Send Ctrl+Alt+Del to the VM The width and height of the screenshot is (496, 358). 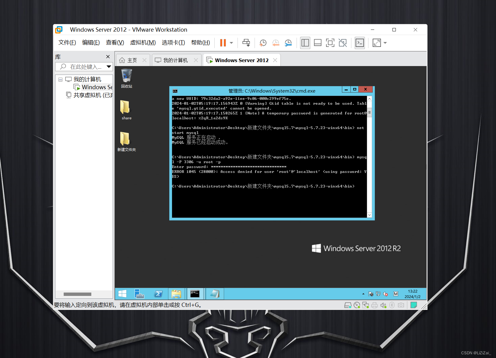pyautogui.click(x=246, y=43)
